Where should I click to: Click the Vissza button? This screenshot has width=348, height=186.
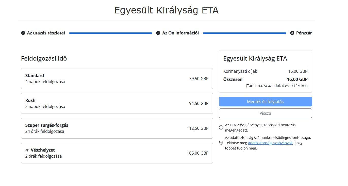(266, 113)
